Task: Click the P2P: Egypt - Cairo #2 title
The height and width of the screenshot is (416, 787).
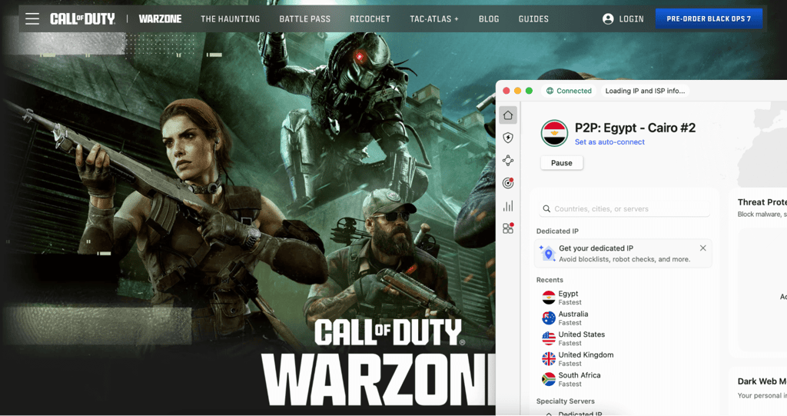Action: tap(635, 128)
